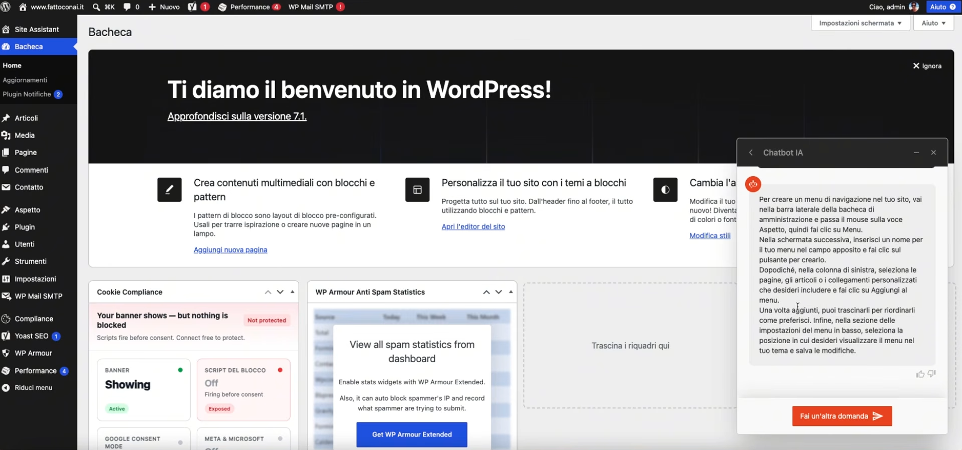The height and width of the screenshot is (450, 962).
Task: Click the pencil edit icon in welcome panel
Action: (169, 190)
